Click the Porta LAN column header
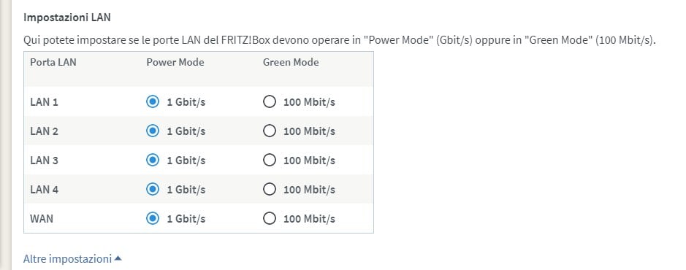Viewport: 686px width, 270px height. click(53, 62)
